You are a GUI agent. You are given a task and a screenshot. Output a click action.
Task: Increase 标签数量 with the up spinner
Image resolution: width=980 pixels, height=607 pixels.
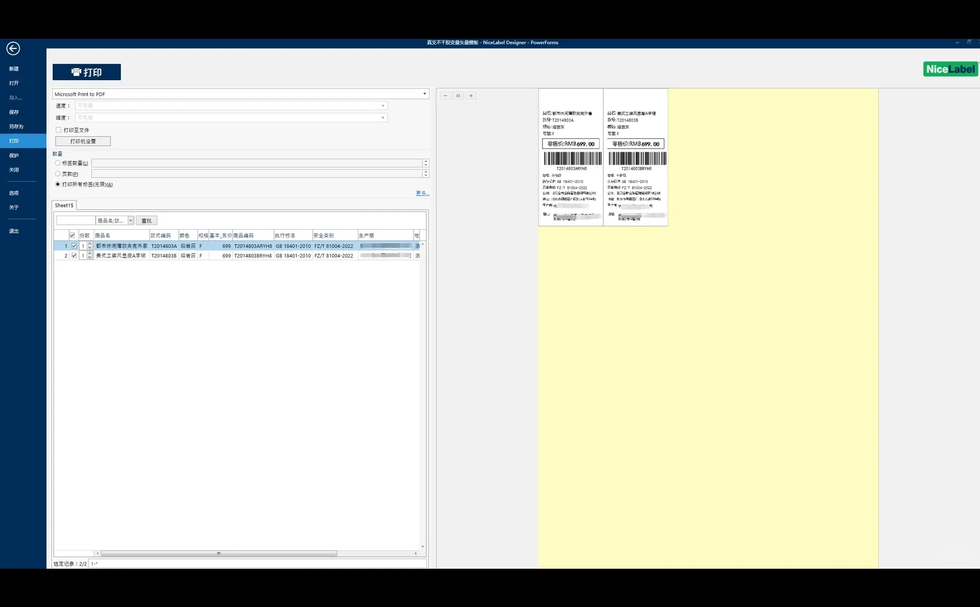pyautogui.click(x=426, y=161)
